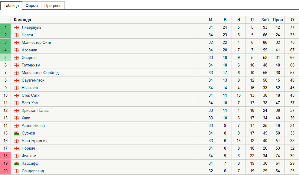Switch to the Форма tab
Viewport: 299px width, 175px height.
tap(31, 5)
